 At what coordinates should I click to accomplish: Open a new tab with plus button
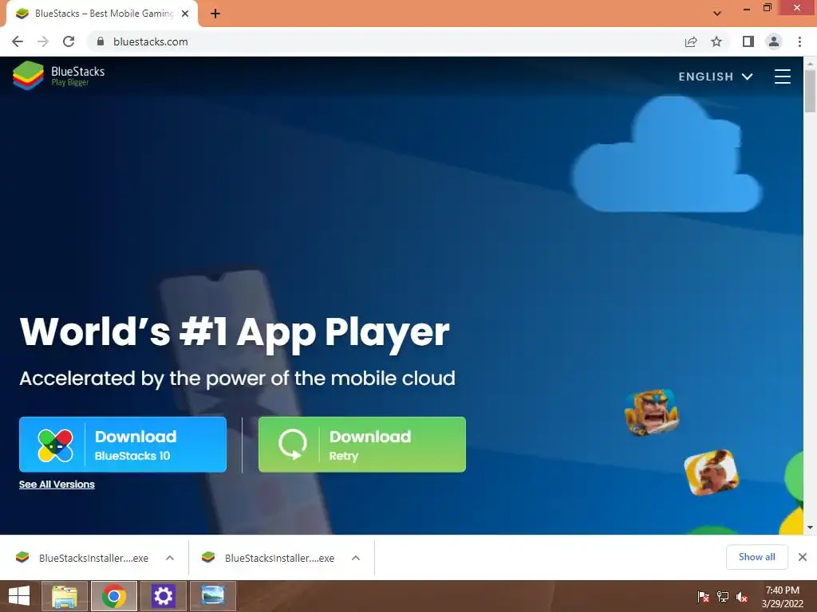(215, 14)
